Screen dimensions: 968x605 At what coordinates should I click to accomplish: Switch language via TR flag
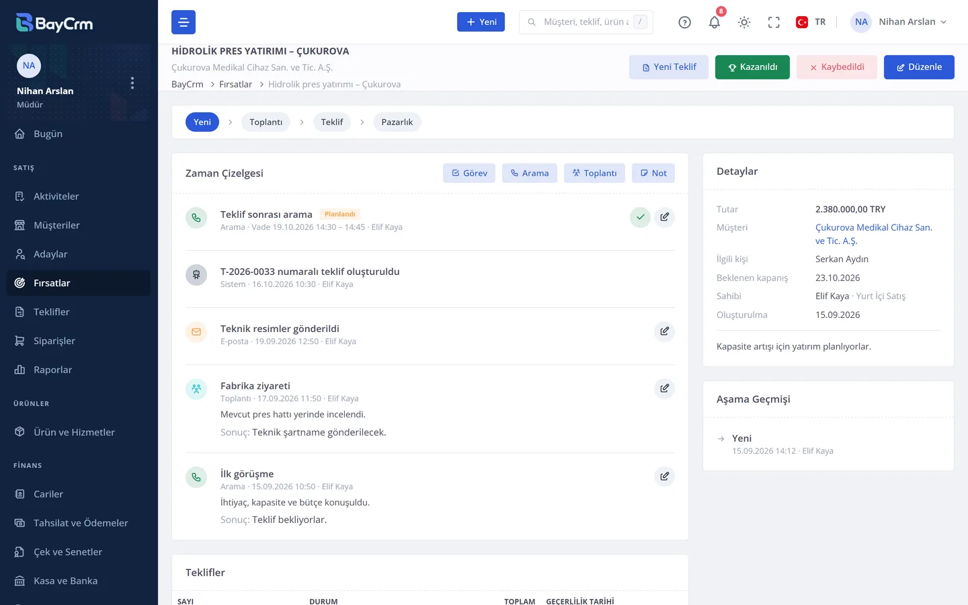811,22
